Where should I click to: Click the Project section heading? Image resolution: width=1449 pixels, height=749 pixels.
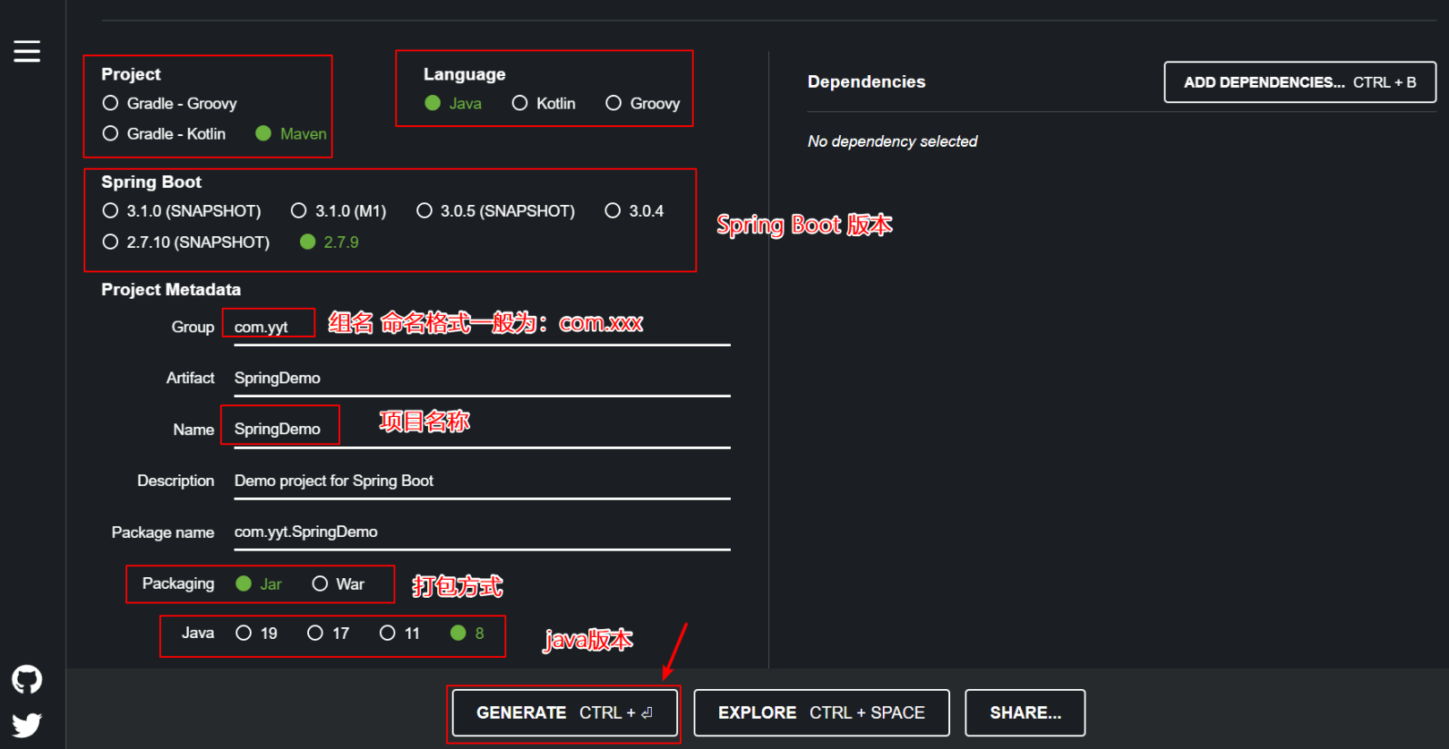pos(131,74)
